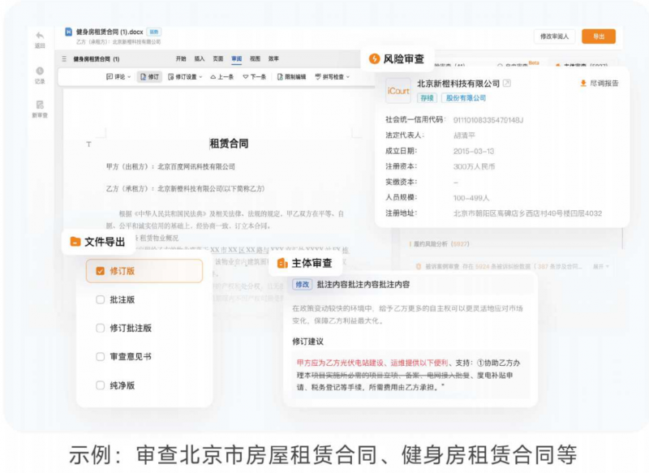Check the 修订批注版 export option
This screenshot has height=473, width=649.
pyautogui.click(x=100, y=328)
